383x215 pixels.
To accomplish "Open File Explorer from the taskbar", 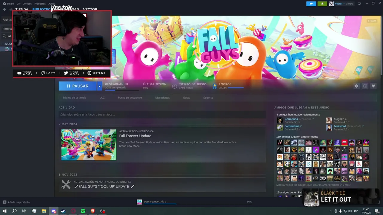I will pos(44,211).
